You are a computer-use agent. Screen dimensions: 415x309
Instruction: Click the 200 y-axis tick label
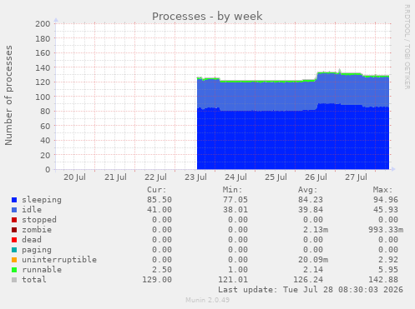pyautogui.click(x=43, y=24)
